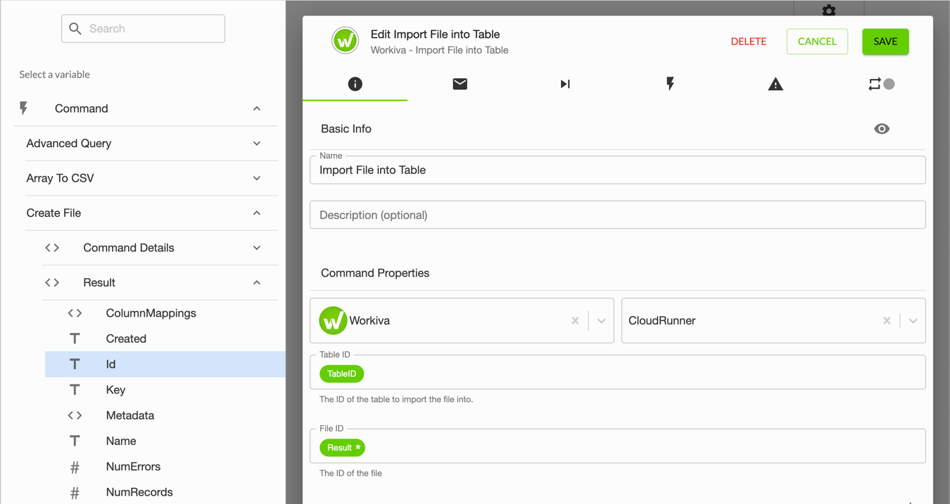This screenshot has width=950, height=504.
Task: Collapse the Command section chevron
Action: 257,108
